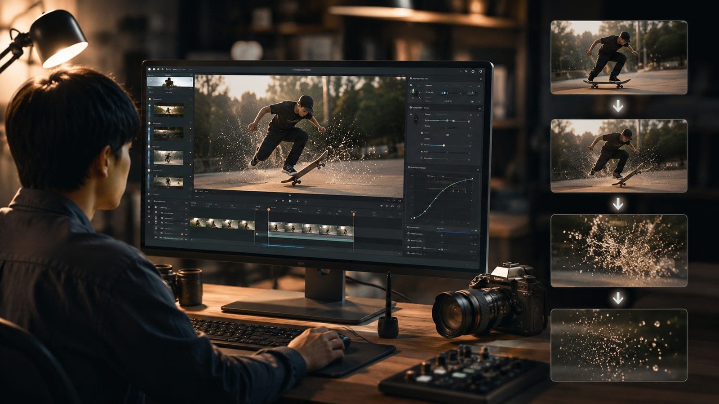Click the skip-to-start button in transport controls
This screenshot has width=719, height=404.
[276, 200]
